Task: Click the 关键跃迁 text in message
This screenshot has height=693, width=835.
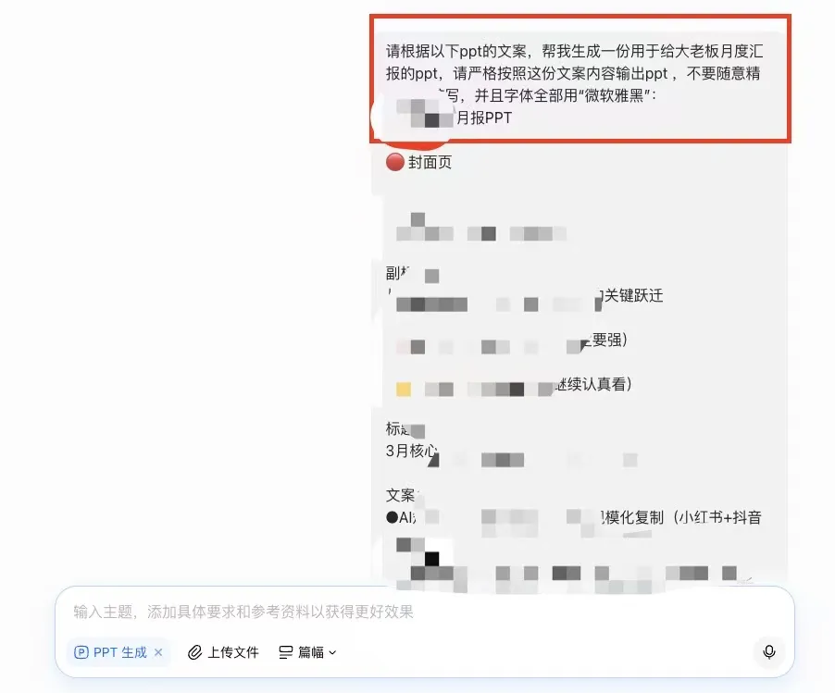Action: click(634, 295)
